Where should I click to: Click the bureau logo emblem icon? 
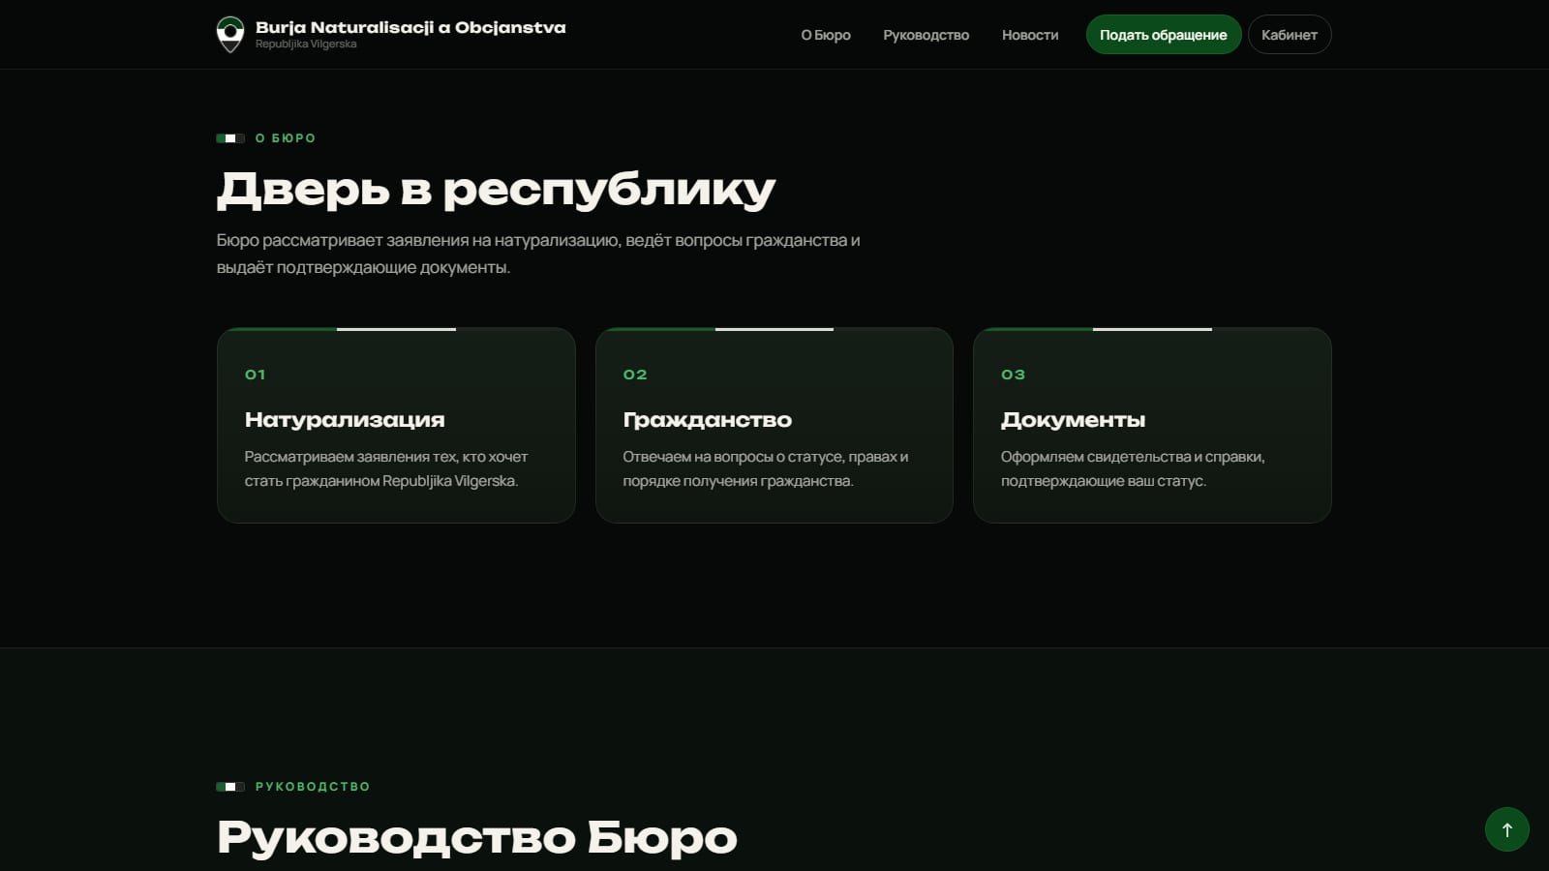[230, 35]
